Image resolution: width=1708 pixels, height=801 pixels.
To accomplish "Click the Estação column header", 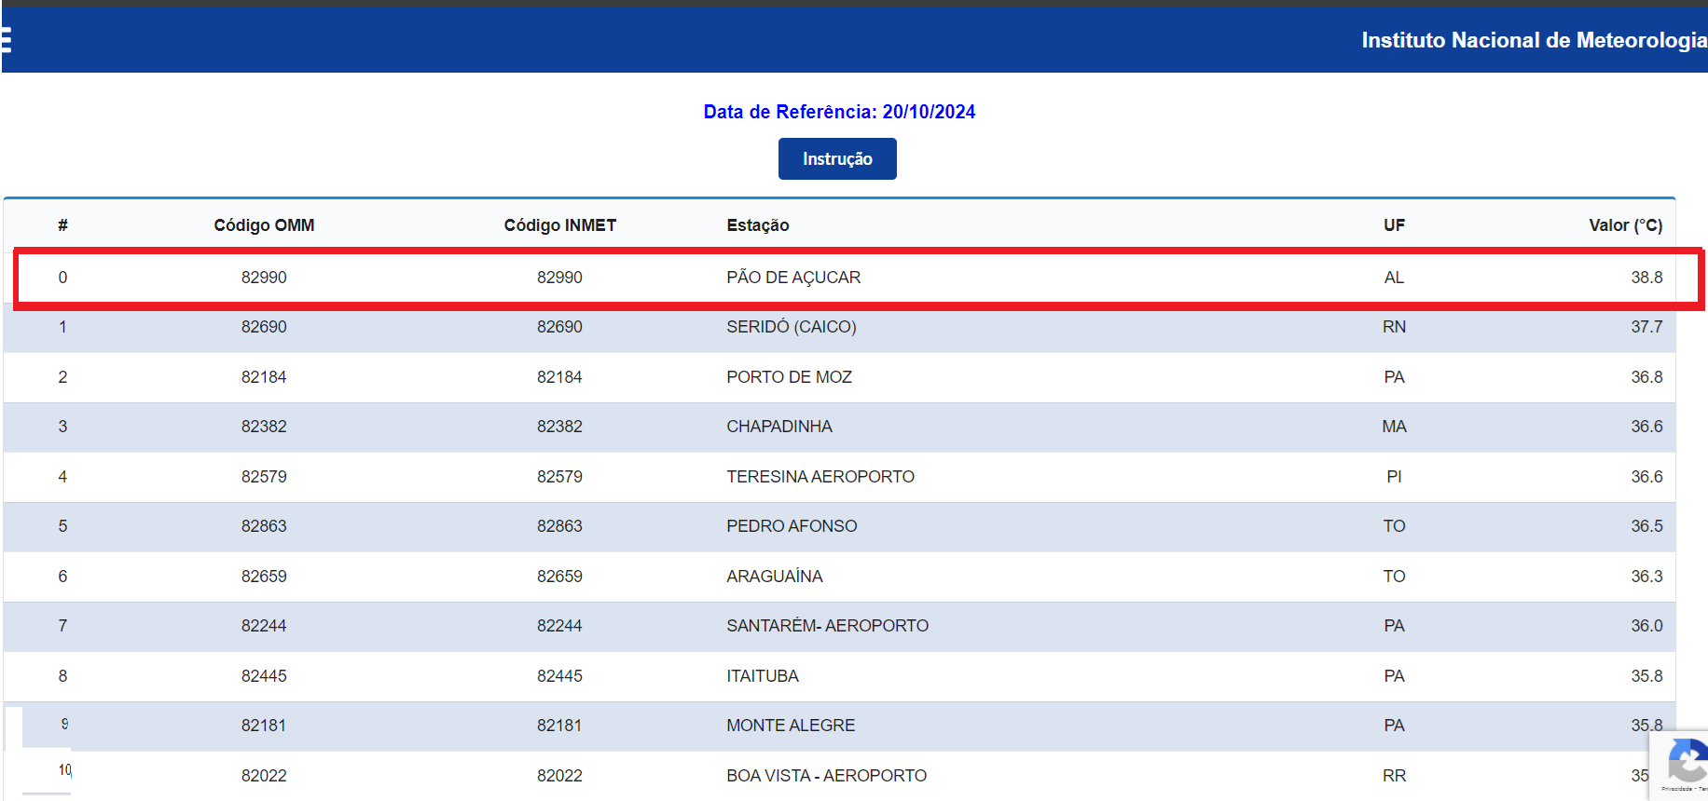I will [x=758, y=225].
